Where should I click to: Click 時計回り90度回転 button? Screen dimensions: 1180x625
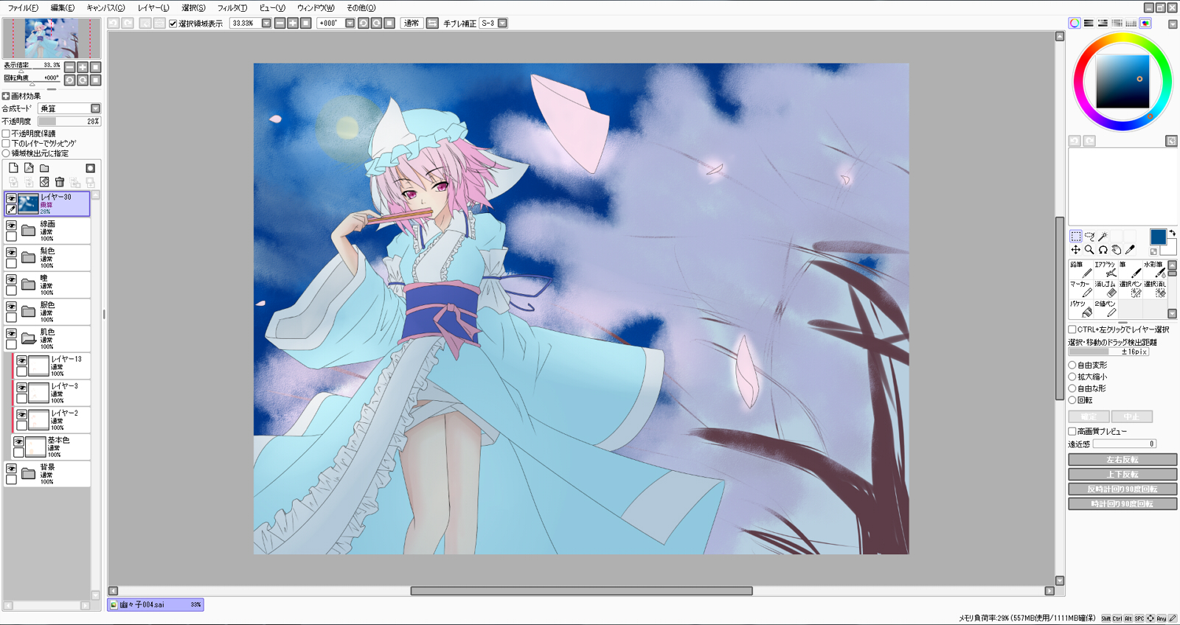point(1122,504)
